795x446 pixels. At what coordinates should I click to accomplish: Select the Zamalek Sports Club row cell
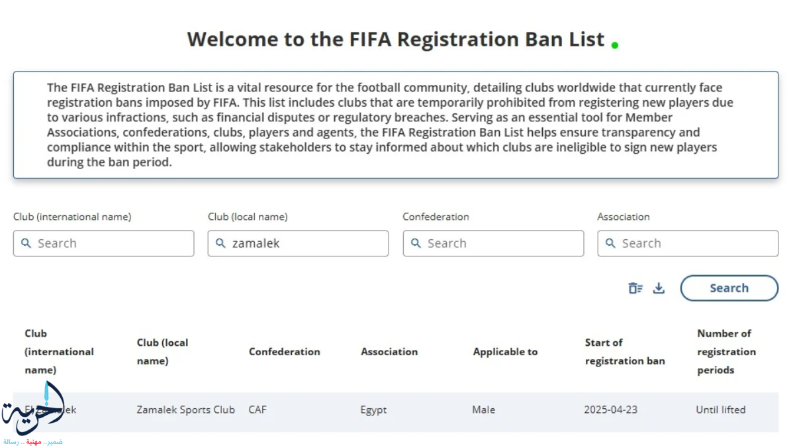pyautogui.click(x=185, y=410)
